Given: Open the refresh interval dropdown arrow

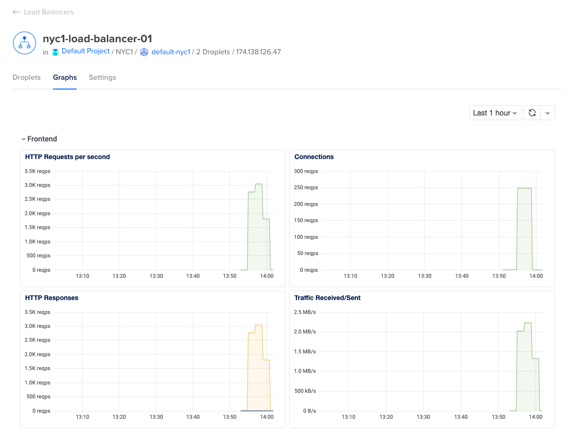Looking at the screenshot, I should pos(548,113).
